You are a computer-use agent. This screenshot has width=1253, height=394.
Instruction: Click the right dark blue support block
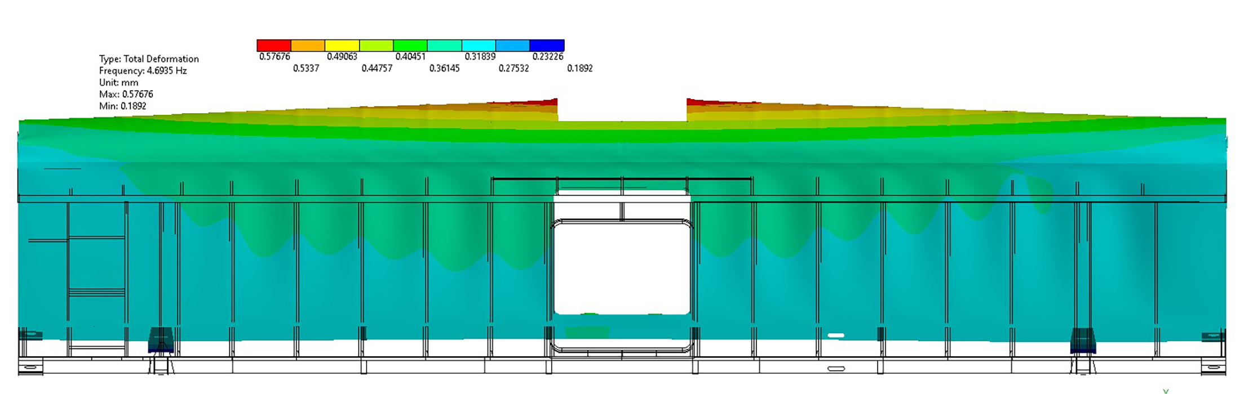[x=1083, y=341]
